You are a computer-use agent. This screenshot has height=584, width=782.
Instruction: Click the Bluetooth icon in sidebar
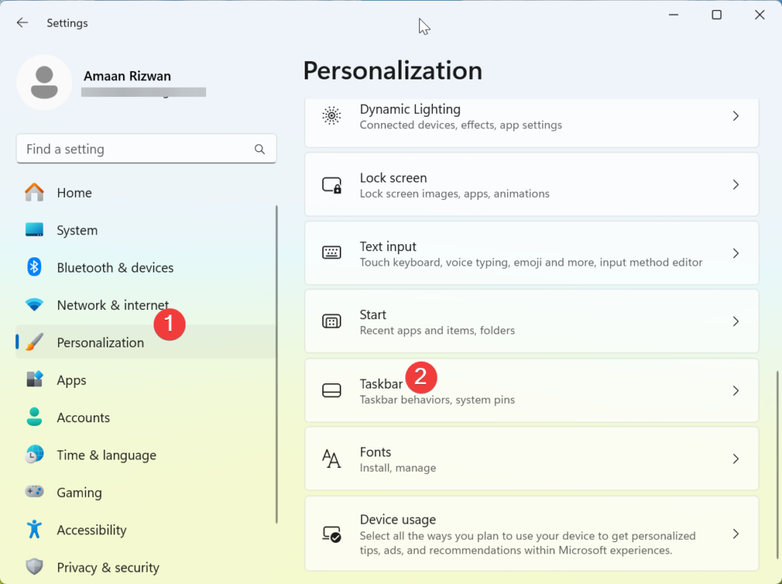tap(34, 267)
